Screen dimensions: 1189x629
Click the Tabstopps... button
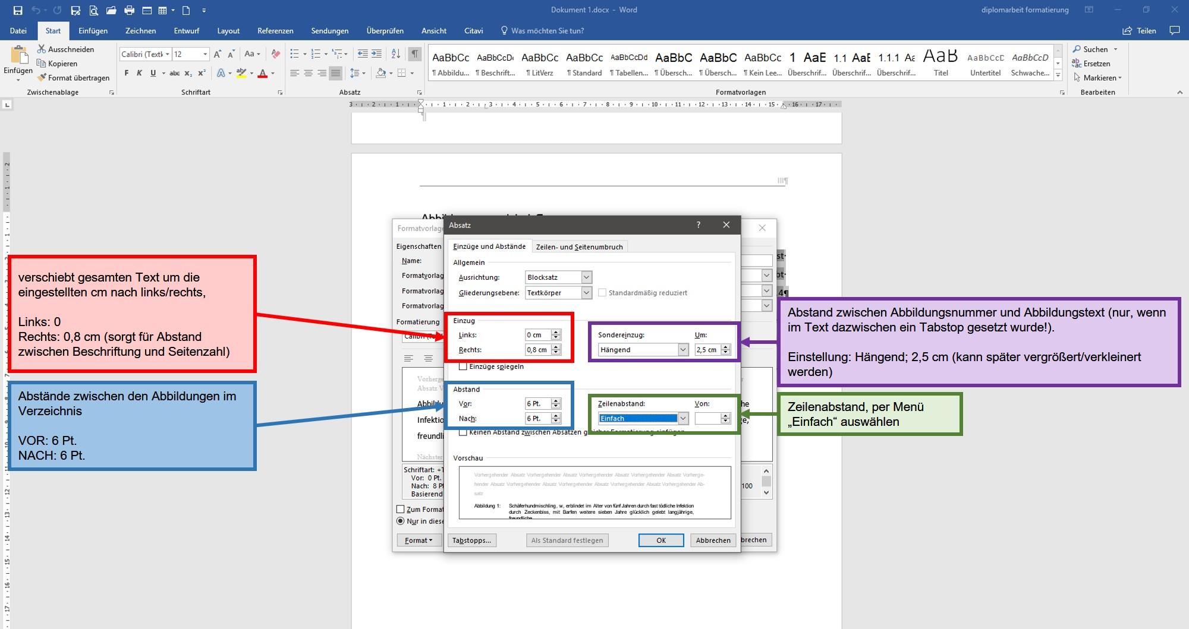tap(471, 541)
